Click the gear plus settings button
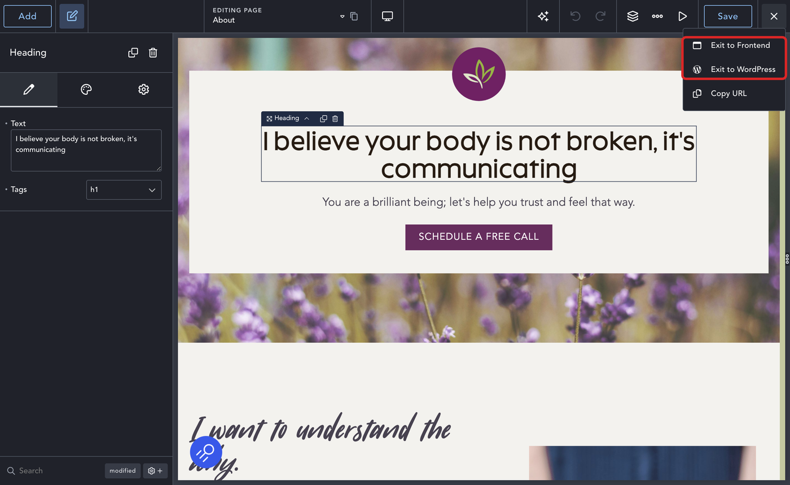Image resolution: width=790 pixels, height=485 pixels. click(x=155, y=471)
